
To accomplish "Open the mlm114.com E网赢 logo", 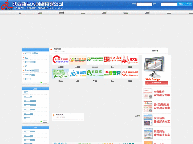I will click(x=95, y=73).
